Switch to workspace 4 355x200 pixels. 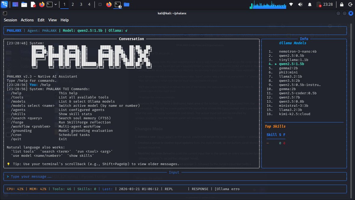pos(89,4)
